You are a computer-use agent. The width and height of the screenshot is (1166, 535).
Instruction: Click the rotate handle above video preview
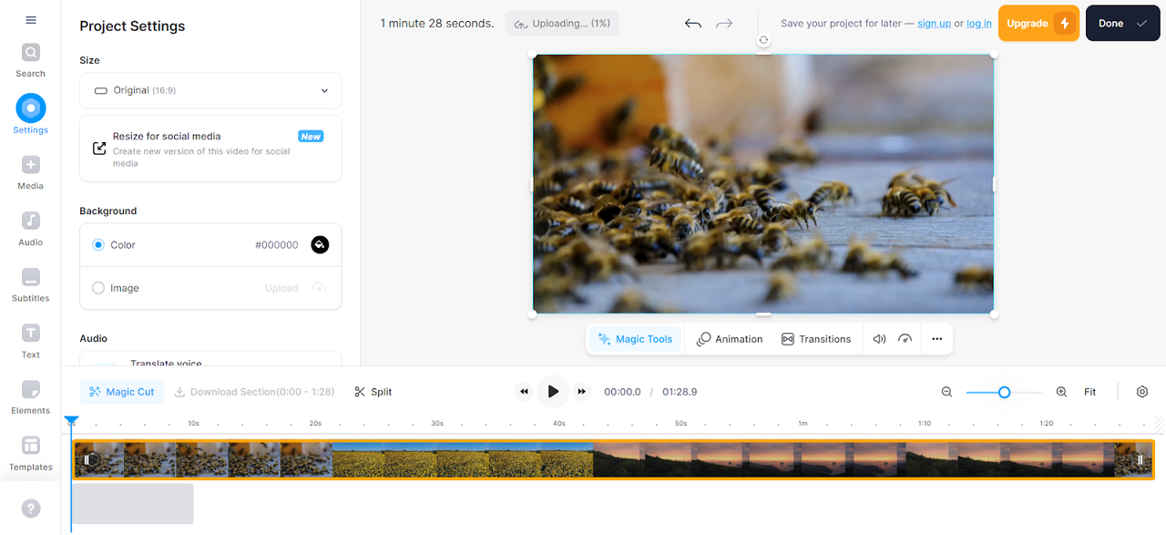(763, 40)
